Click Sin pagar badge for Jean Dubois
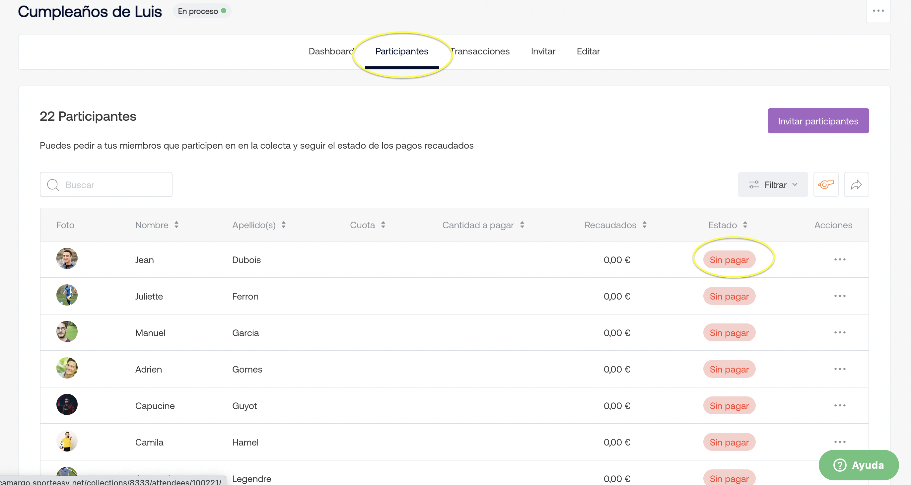Viewport: 911px width, 485px height. 729,260
